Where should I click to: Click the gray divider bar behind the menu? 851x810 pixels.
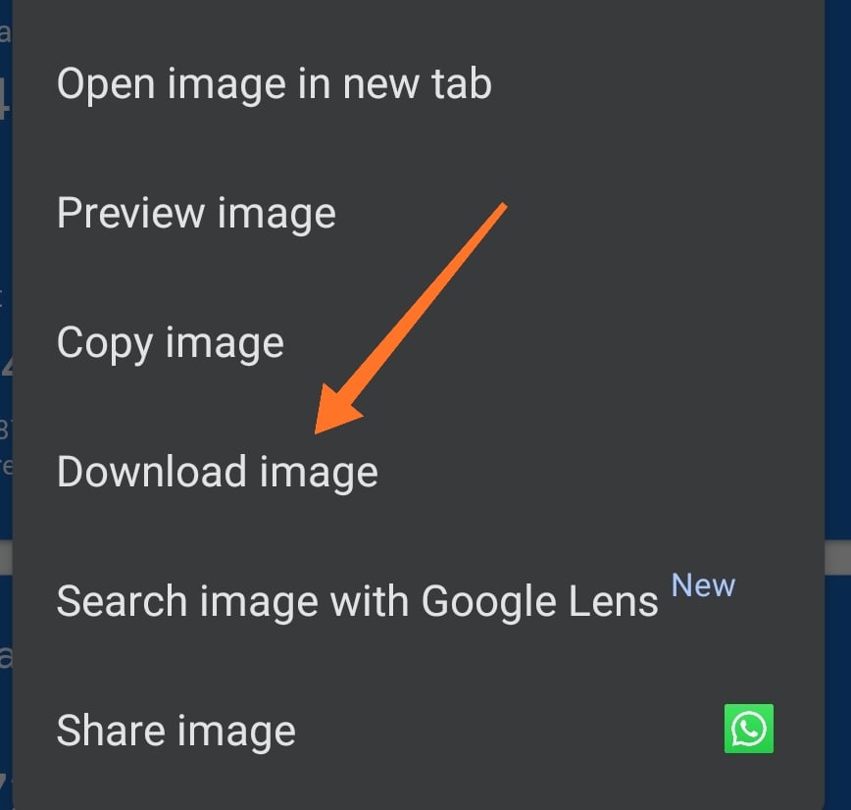(x=838, y=557)
